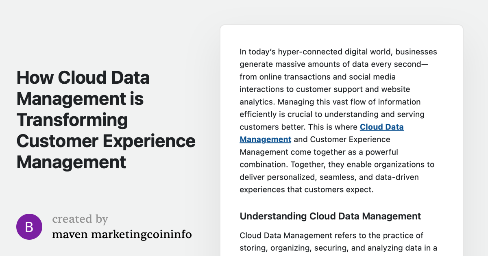The width and height of the screenshot is (488, 256).
Task: Click the line beginning "Cloud Data Management refers"
Action: point(331,236)
